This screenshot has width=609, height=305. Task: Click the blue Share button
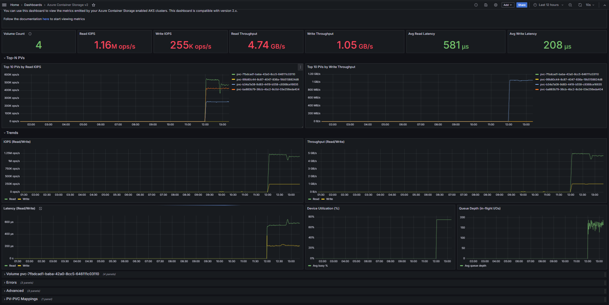pos(521,5)
